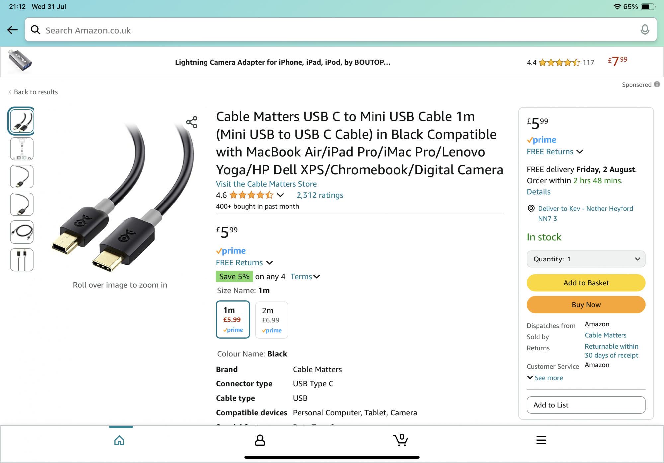Click the Add to Basket button
Image resolution: width=664 pixels, height=463 pixels.
point(586,283)
